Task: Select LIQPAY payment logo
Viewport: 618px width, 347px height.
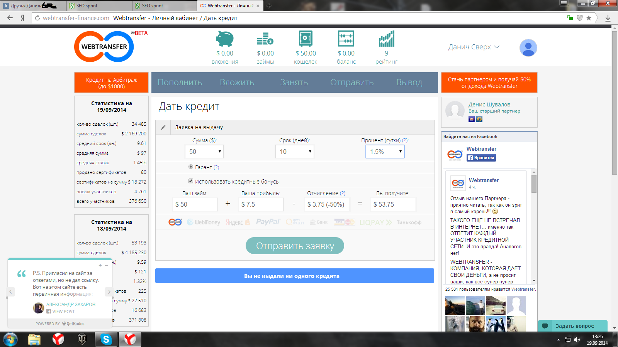Action: 375,222
